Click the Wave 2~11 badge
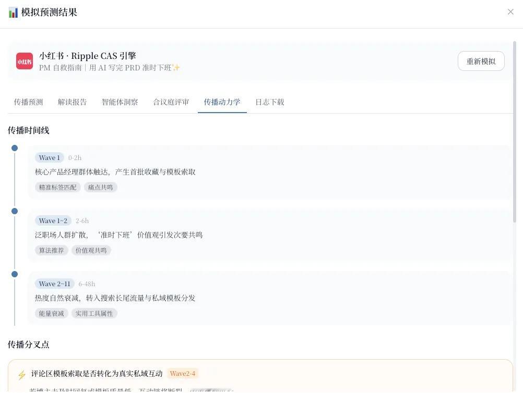 click(55, 284)
